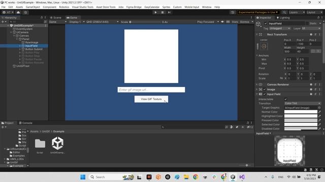Switch to the Console tab
The height and width of the screenshot is (182, 325).
(26, 123)
